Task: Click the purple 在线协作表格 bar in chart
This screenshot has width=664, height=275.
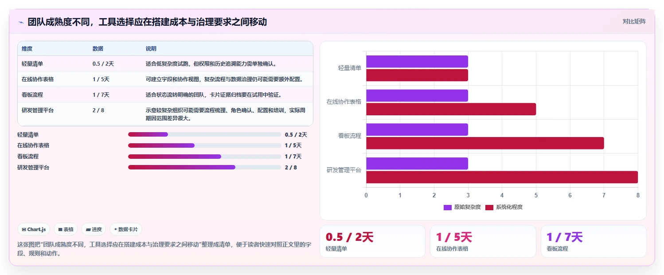Action: [417, 96]
